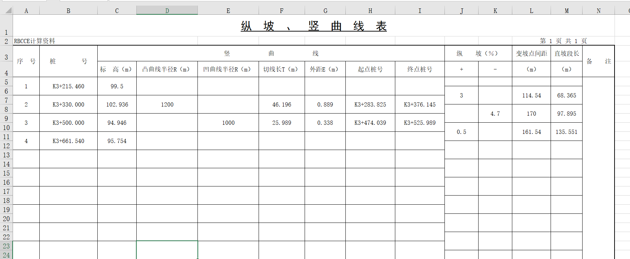This screenshot has height=259, width=630.
Task: Select row 13 header
Action: (6, 155)
